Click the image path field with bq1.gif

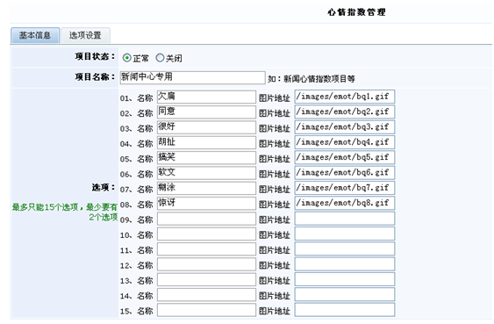[x=345, y=97]
